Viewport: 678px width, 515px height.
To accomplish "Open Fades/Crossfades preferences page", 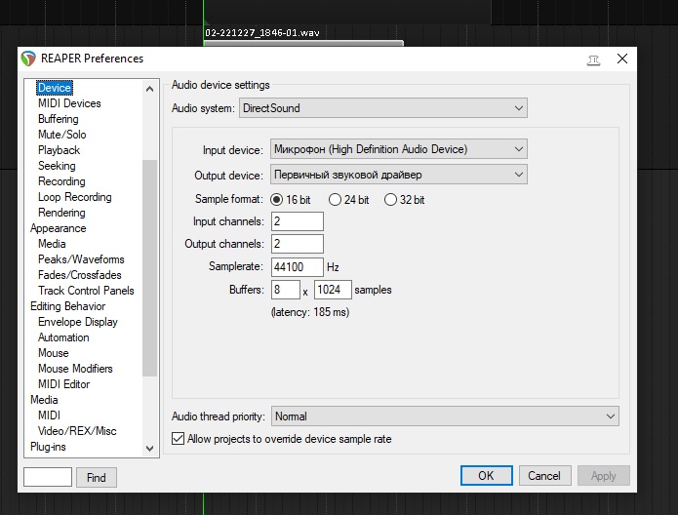I will coord(80,275).
